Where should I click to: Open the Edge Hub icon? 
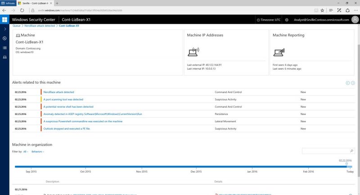point(331,10)
